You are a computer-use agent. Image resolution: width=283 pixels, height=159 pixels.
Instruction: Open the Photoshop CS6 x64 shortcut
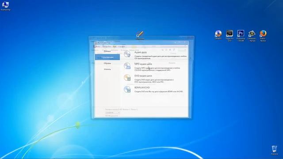coord(241,36)
